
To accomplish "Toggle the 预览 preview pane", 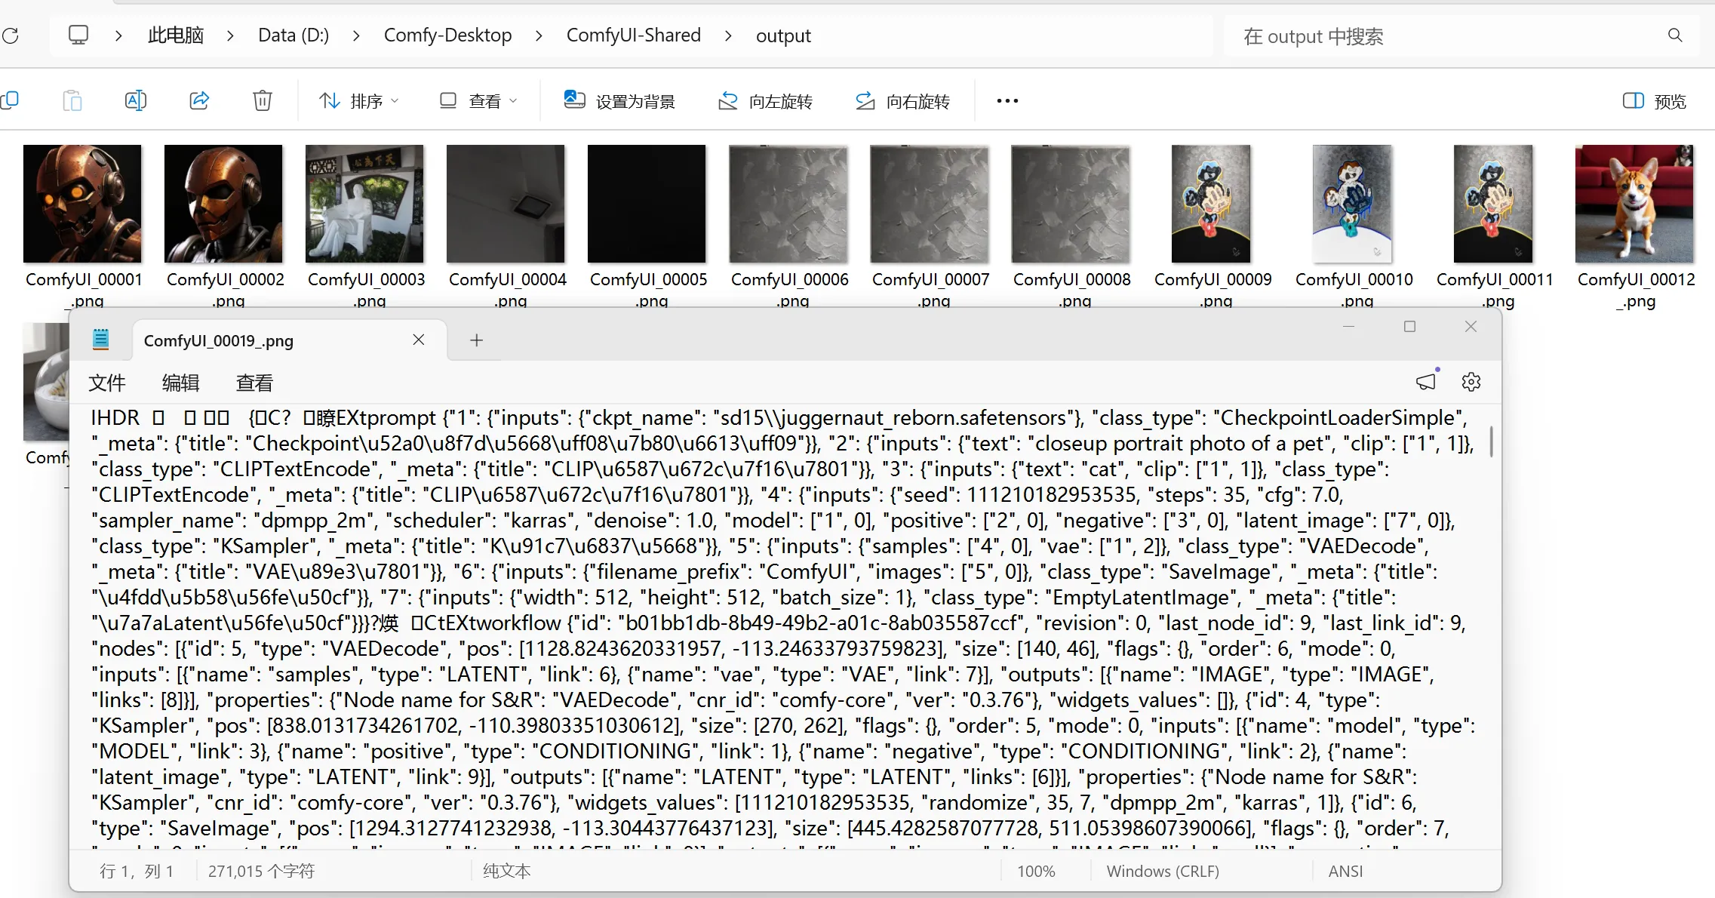I will click(1654, 101).
